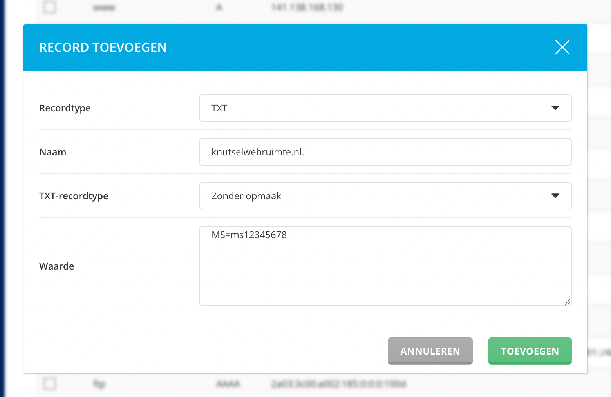Click the RECORD TOEVOEGEN title bar
The height and width of the screenshot is (397, 611).
(103, 47)
